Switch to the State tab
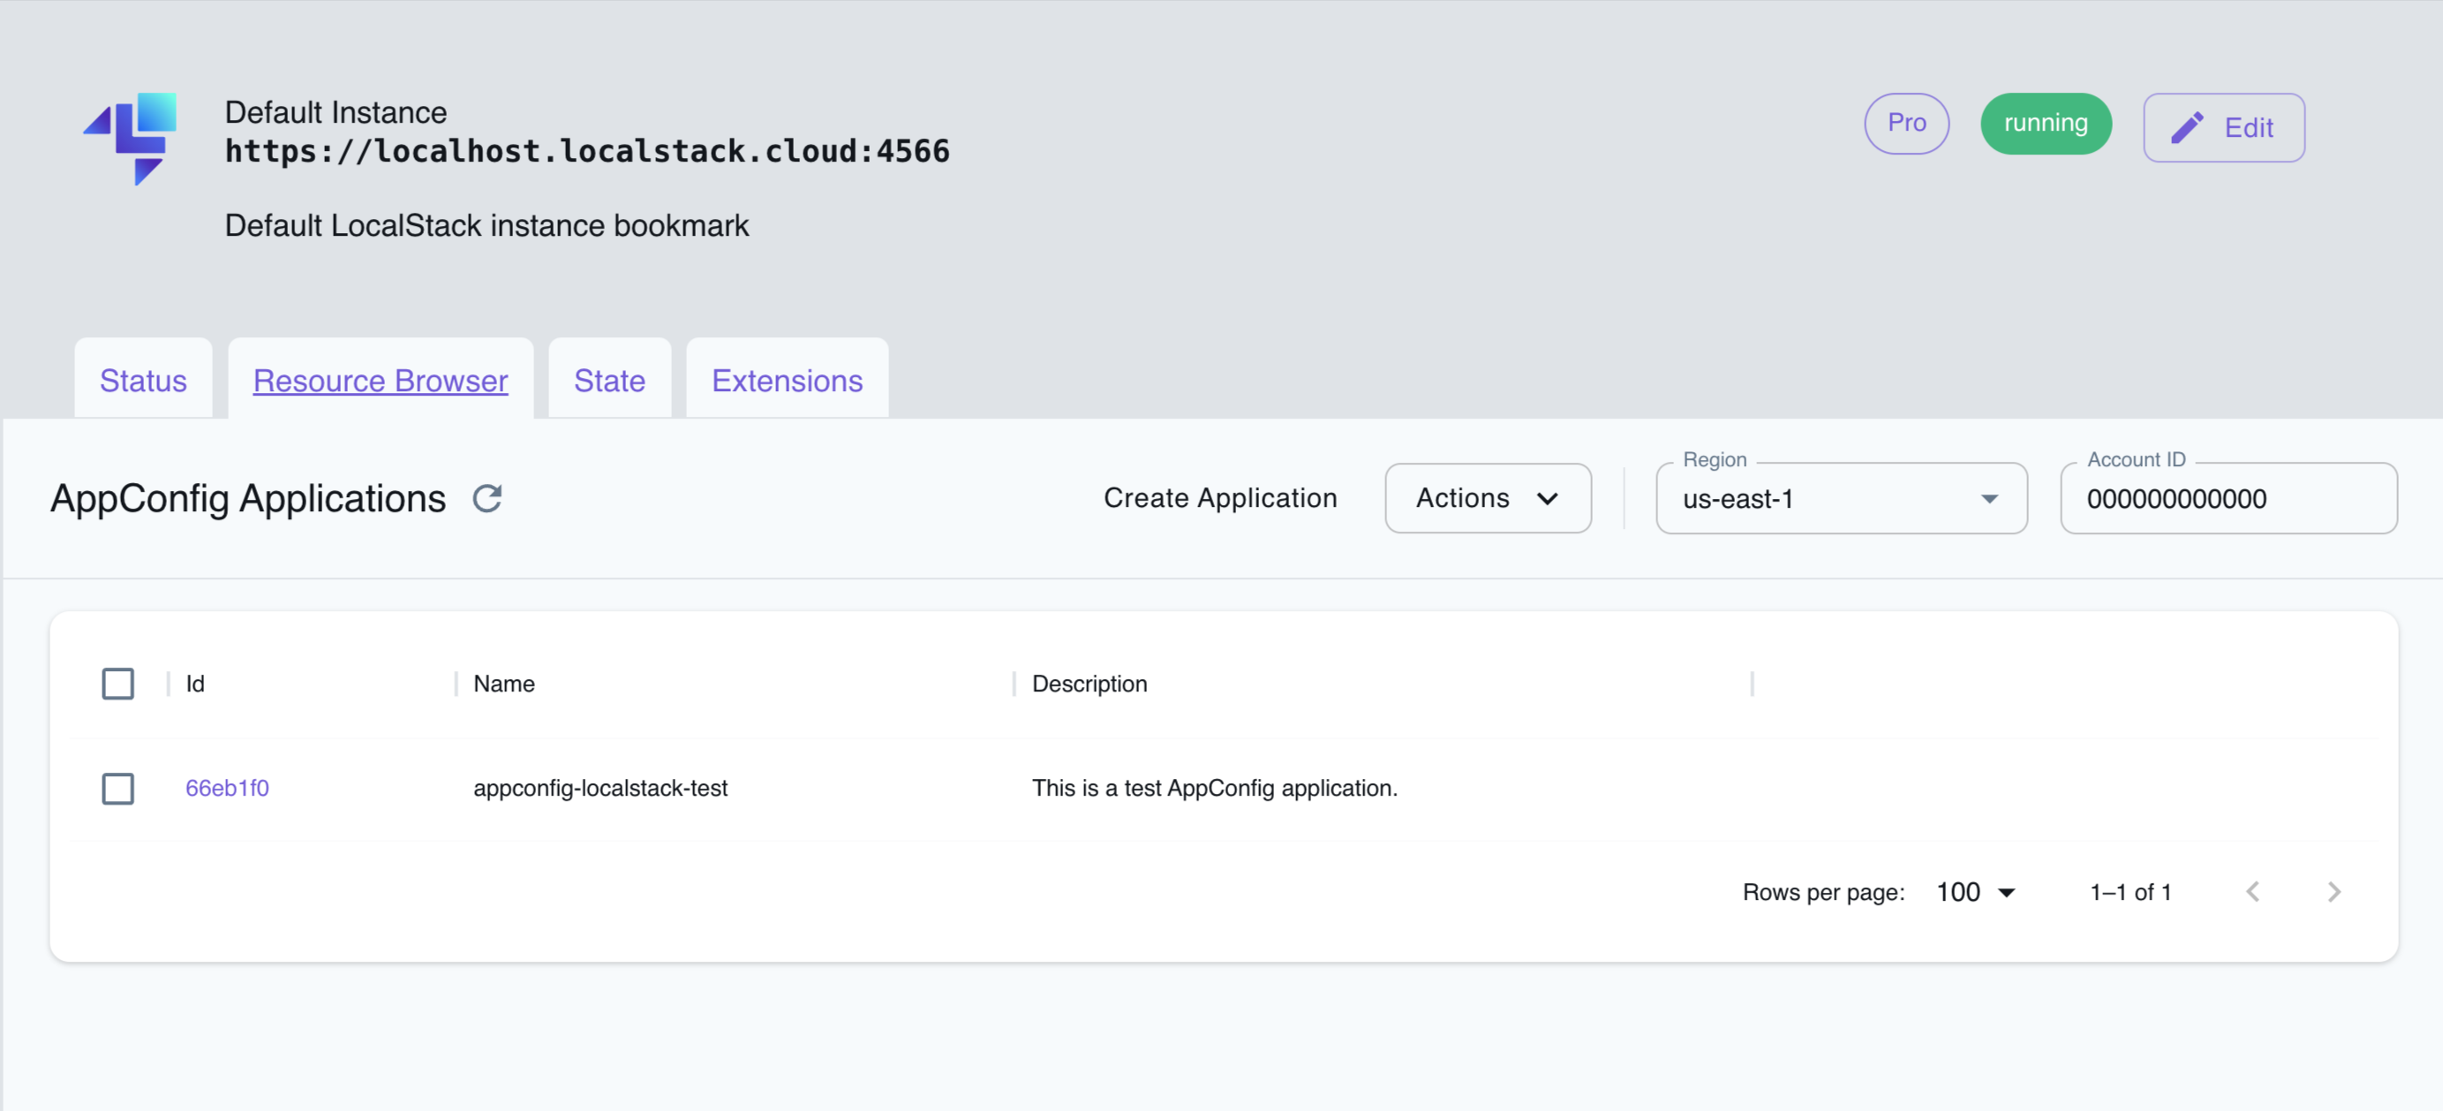The width and height of the screenshot is (2443, 1111). pos(609,381)
